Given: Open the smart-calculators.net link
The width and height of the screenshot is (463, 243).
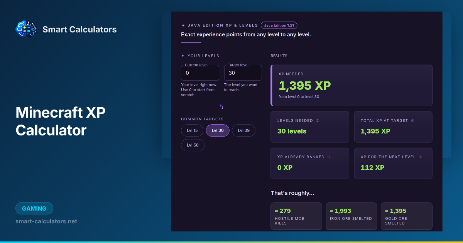Looking at the screenshot, I should click(x=46, y=221).
